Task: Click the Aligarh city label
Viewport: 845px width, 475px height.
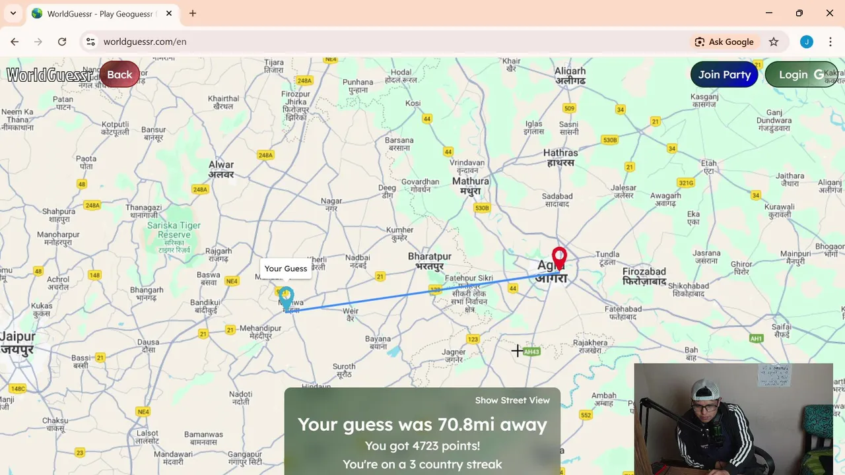Action: [x=570, y=75]
